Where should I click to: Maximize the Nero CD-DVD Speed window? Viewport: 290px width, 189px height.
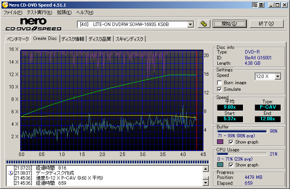[x=278, y=5]
